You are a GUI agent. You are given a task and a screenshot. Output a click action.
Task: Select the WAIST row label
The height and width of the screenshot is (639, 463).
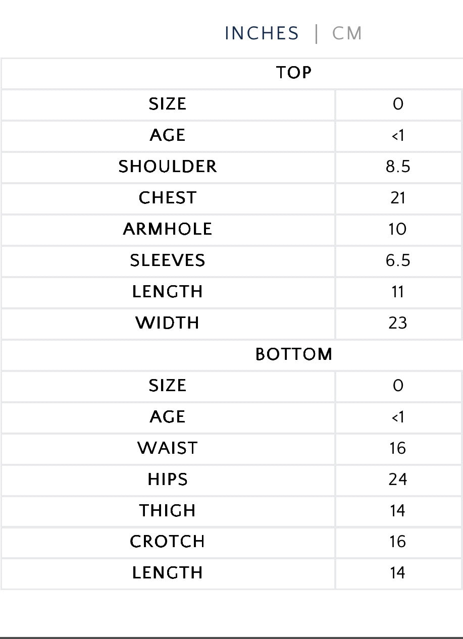coord(168,448)
